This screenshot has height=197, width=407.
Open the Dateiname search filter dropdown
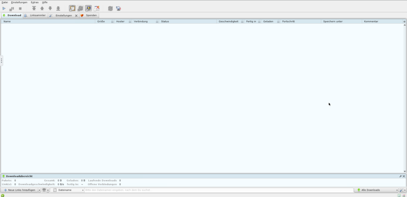click(x=68, y=190)
